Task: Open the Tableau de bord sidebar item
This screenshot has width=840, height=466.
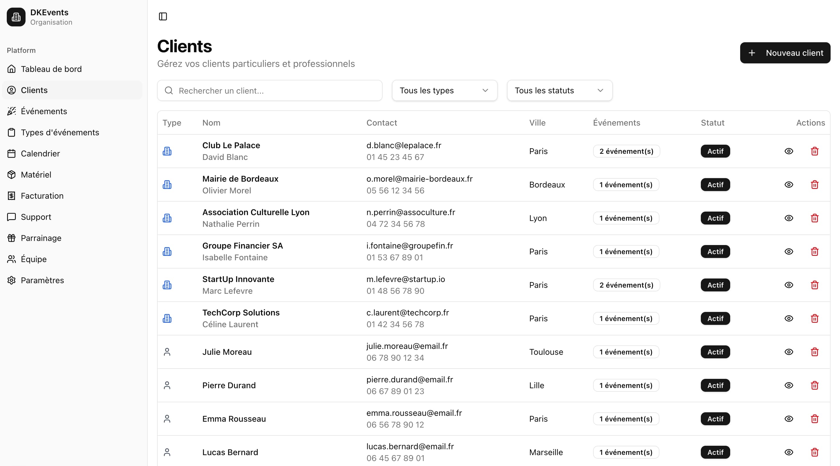Action: 51,69
